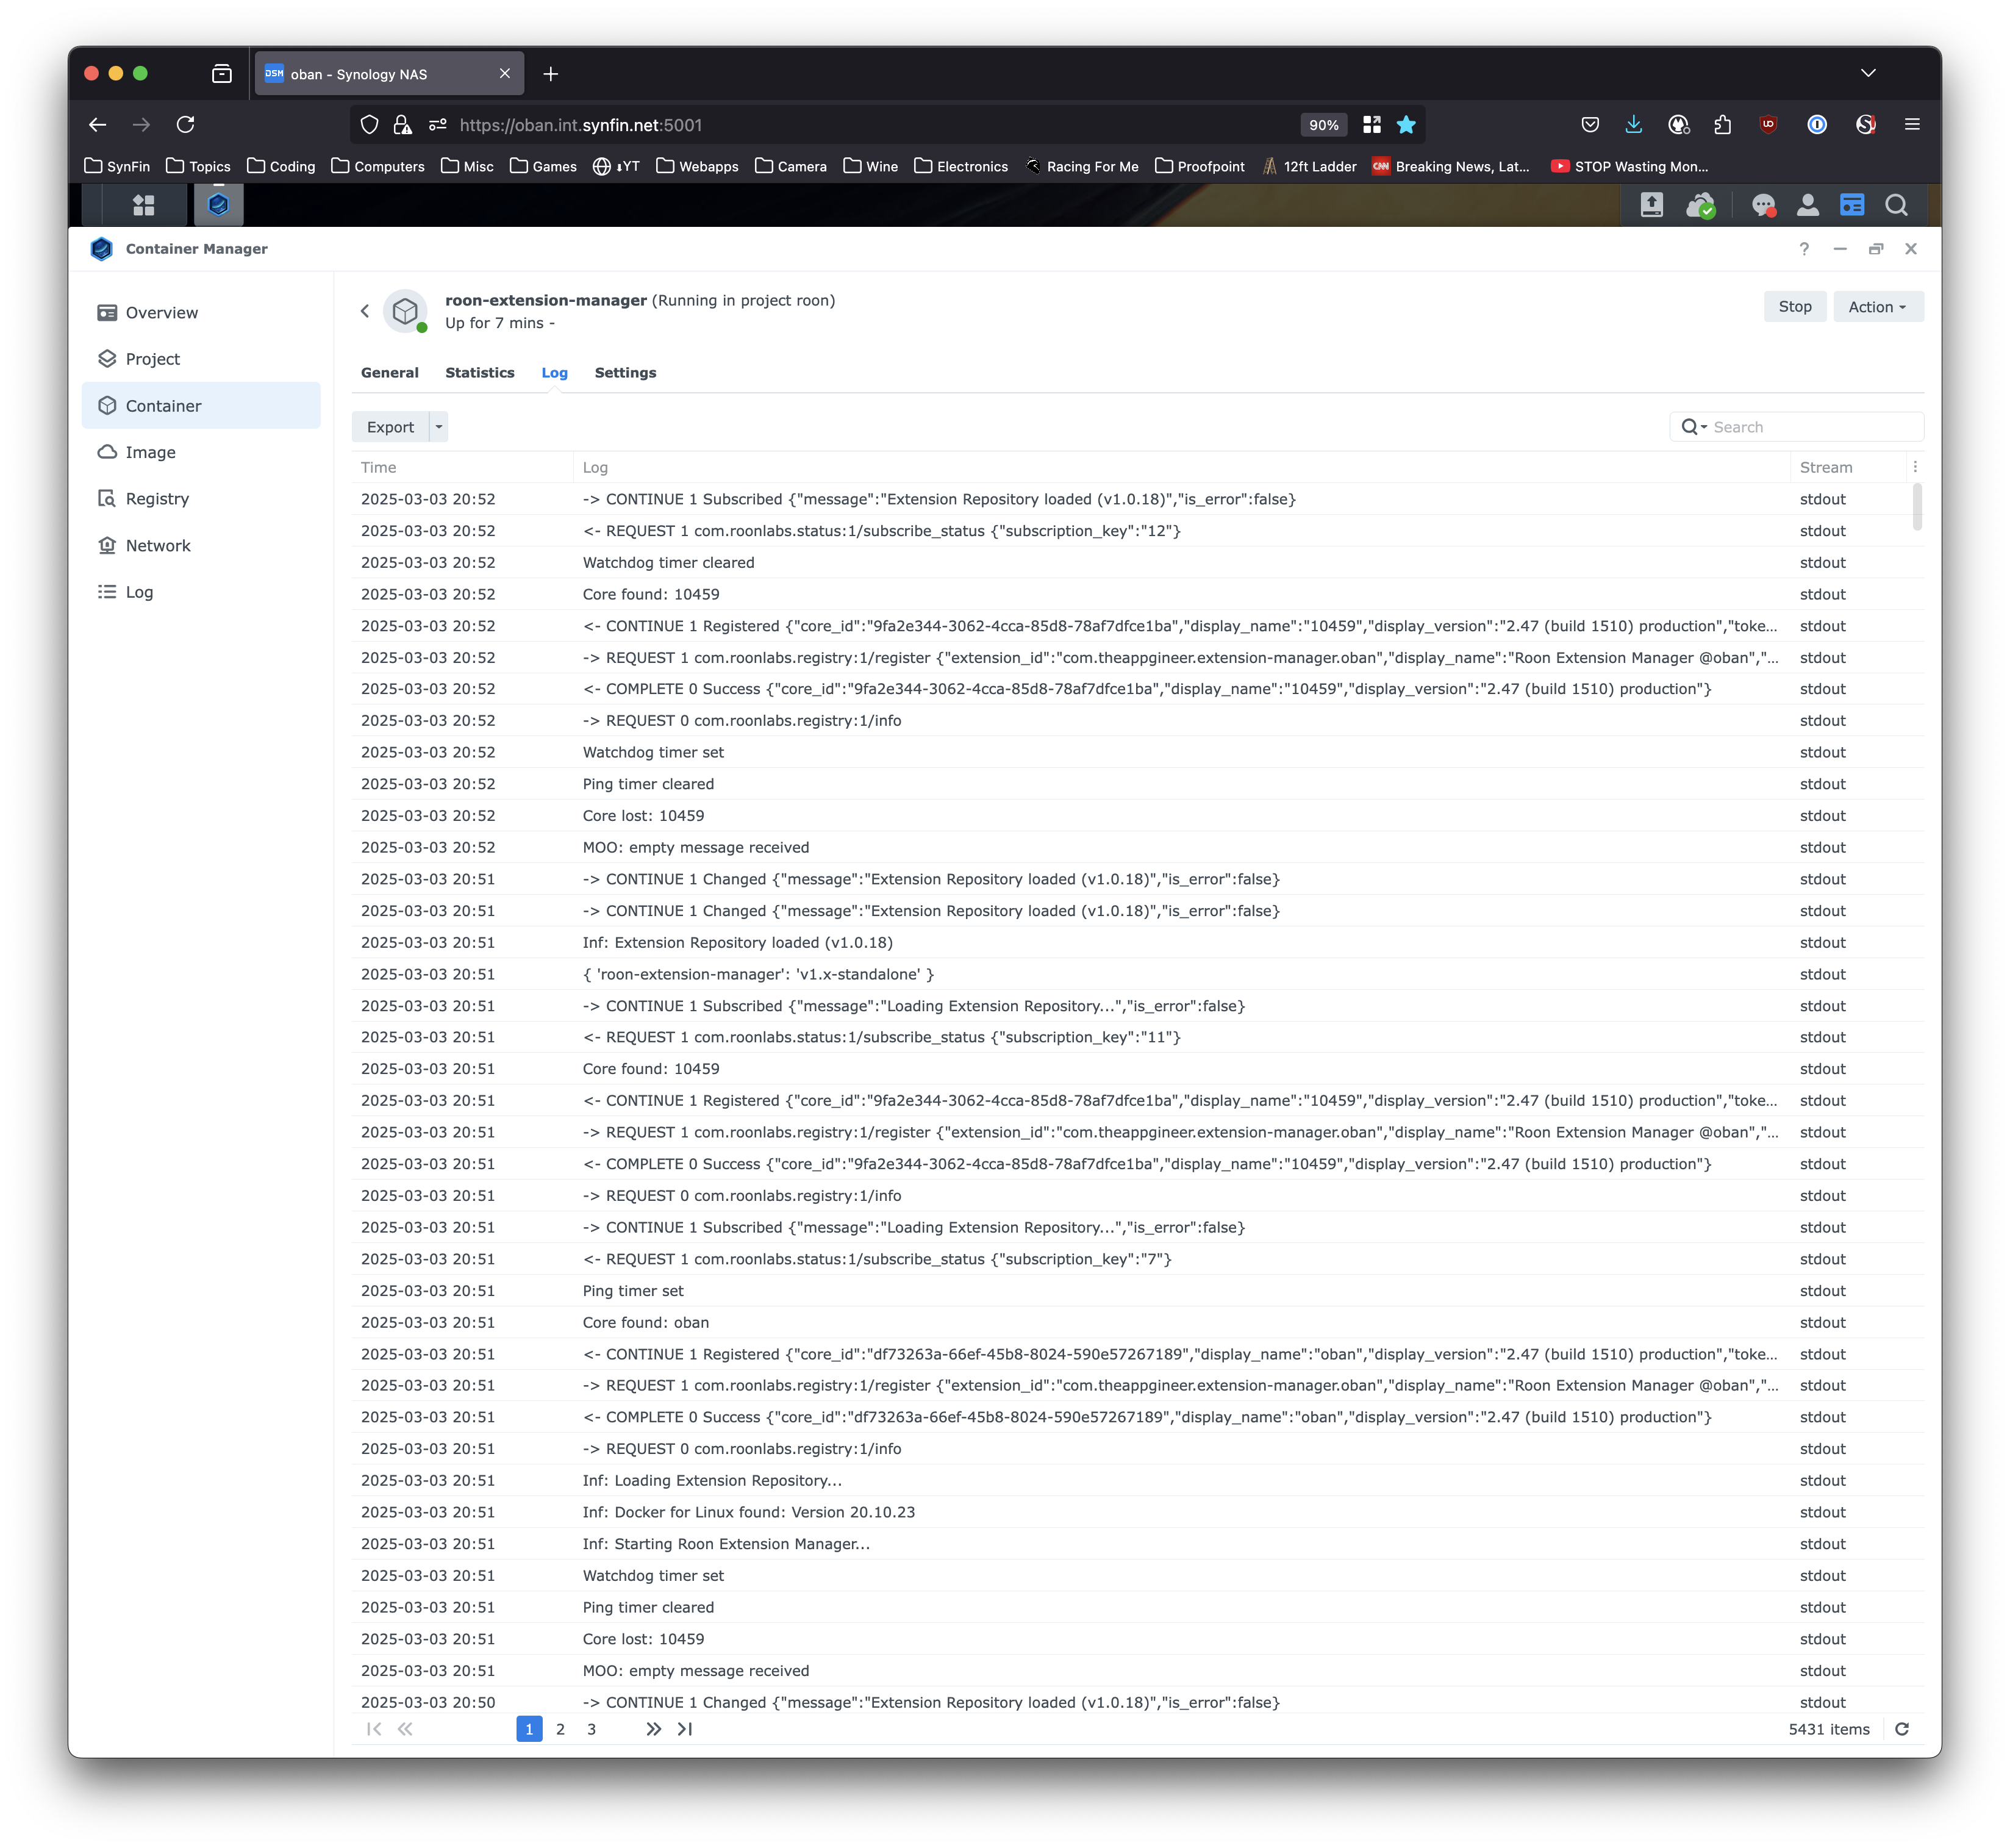Open the uBlock Origin extension icon
2010x1848 pixels.
(x=1768, y=124)
